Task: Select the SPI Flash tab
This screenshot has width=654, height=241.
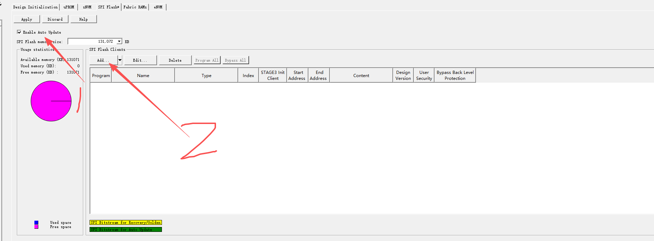Action: 109,7
